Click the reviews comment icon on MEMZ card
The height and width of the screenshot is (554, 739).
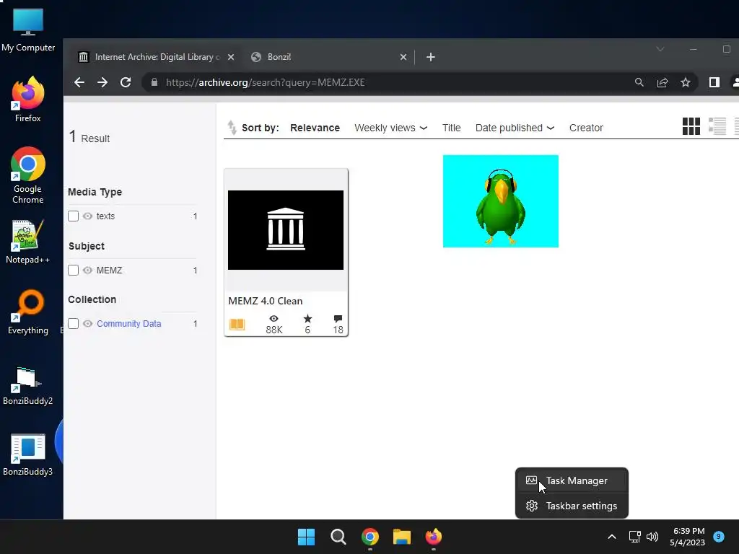[338, 319]
